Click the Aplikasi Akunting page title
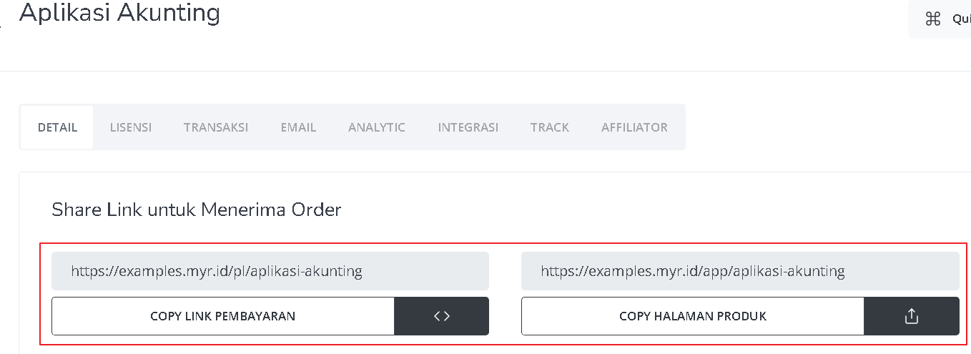The height and width of the screenshot is (354, 971). click(119, 12)
